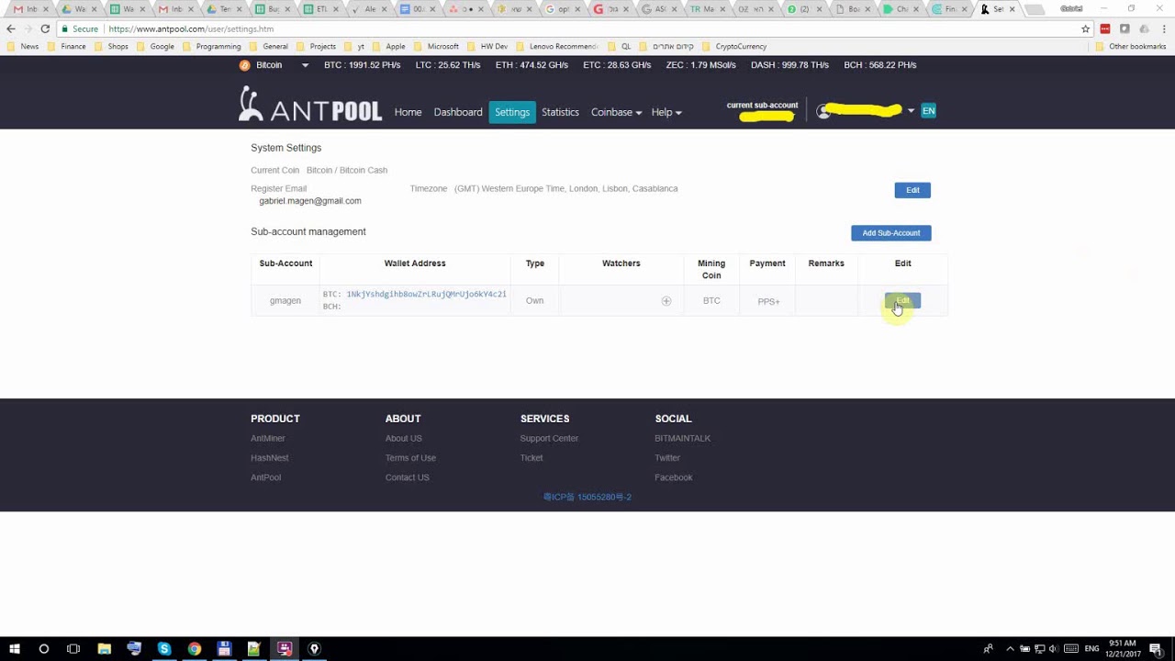This screenshot has height=661, width=1175.
Task: Click the AntPool logo
Action: tap(310, 106)
